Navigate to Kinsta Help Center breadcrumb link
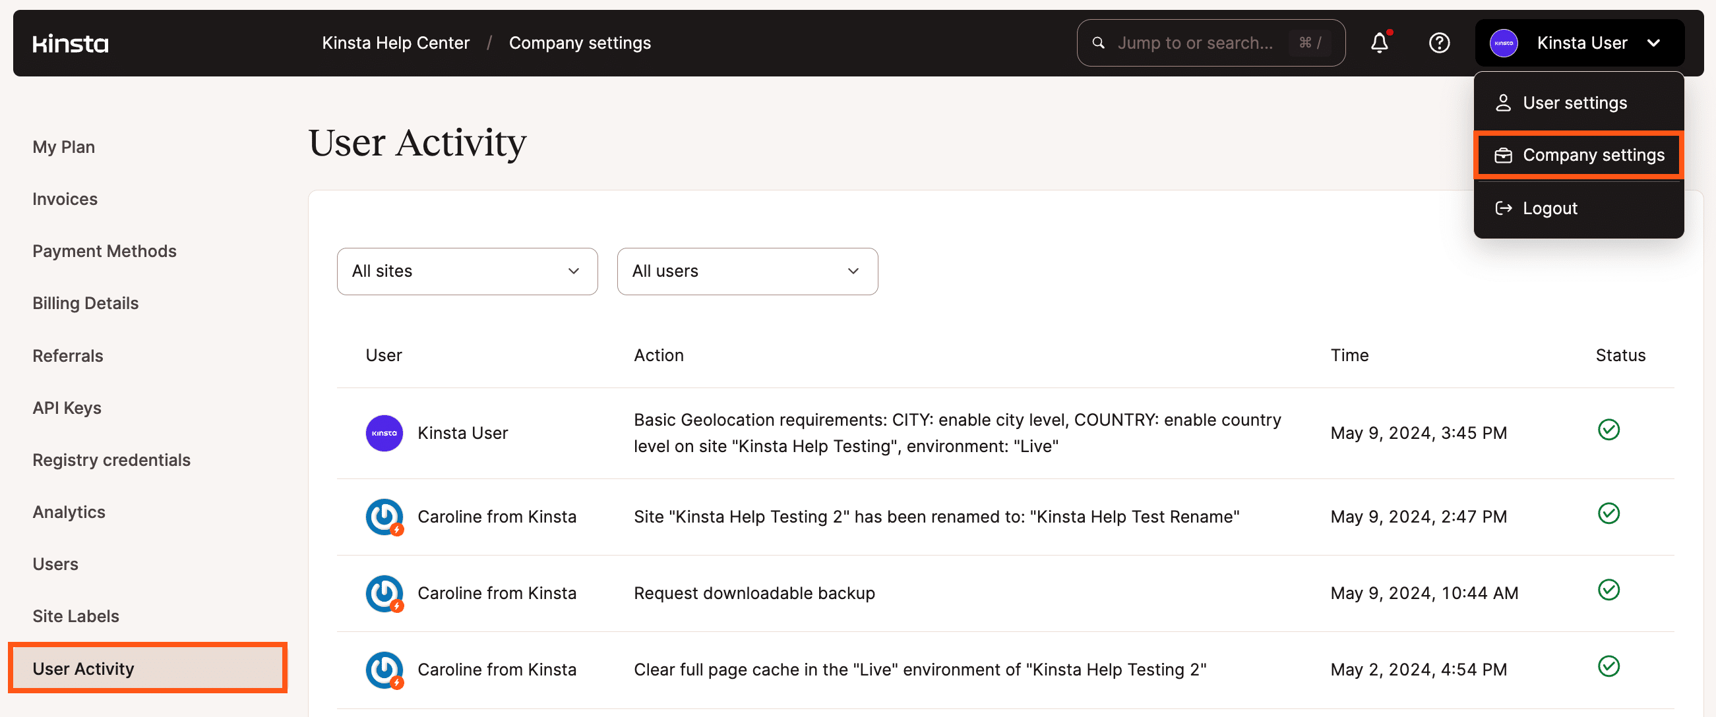1716x717 pixels. [x=396, y=43]
